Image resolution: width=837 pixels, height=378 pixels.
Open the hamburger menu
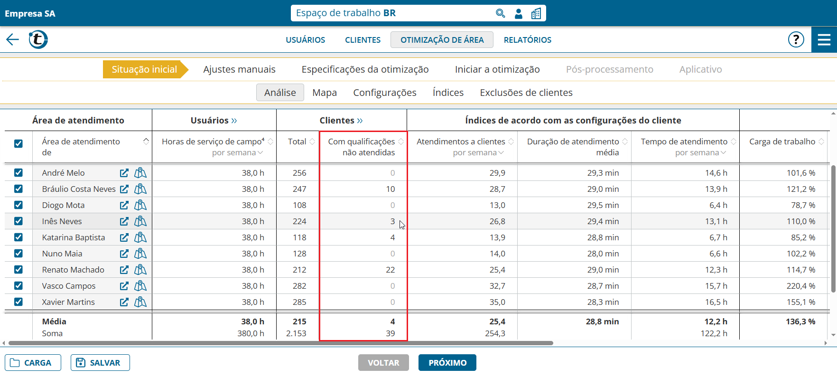point(824,39)
